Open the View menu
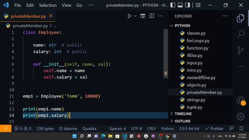 67,5
